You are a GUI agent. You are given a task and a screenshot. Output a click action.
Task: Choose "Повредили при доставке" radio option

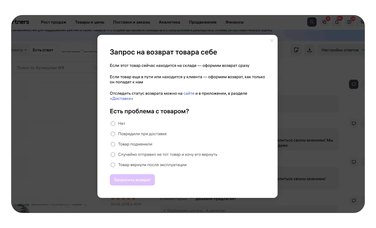pos(113,134)
